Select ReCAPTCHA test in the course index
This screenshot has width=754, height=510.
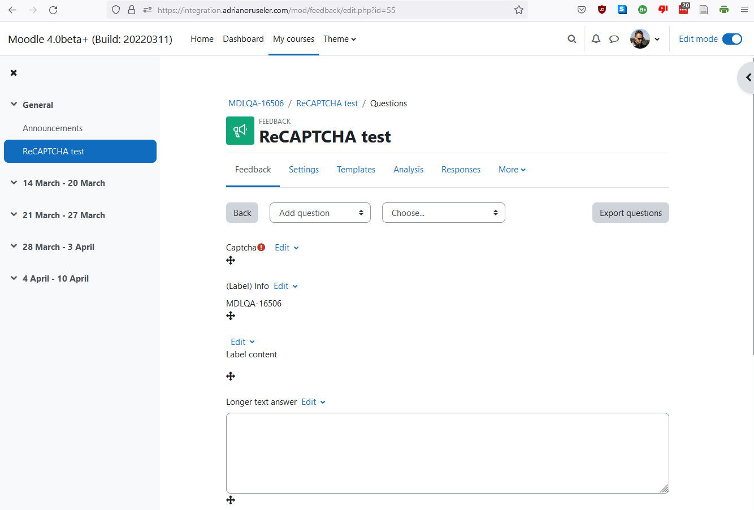click(x=80, y=151)
